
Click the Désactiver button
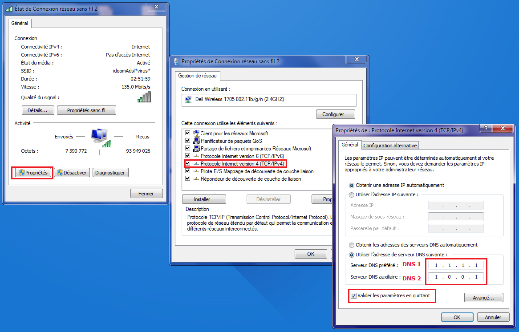click(x=72, y=173)
